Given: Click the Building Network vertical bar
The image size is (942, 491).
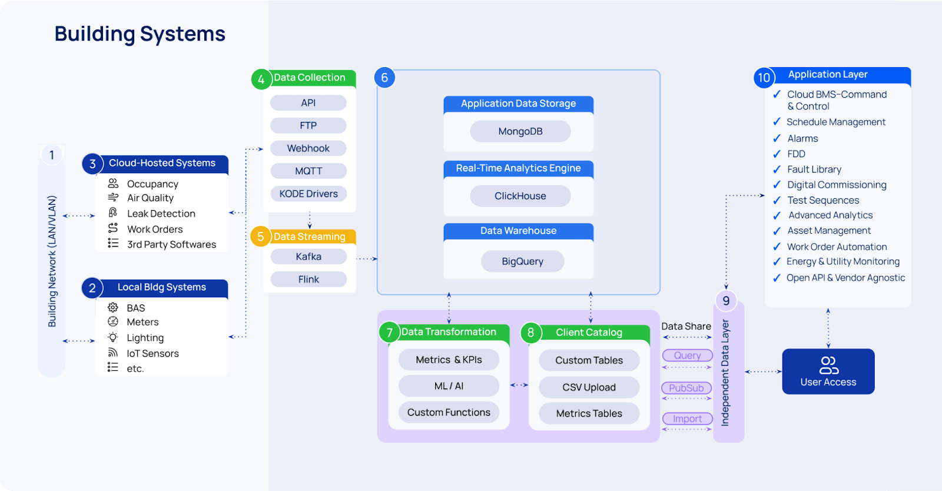Looking at the screenshot, I should click(x=52, y=261).
